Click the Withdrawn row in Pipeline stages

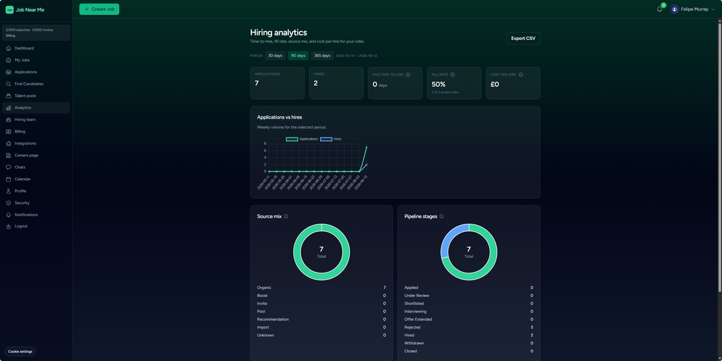[x=469, y=343]
